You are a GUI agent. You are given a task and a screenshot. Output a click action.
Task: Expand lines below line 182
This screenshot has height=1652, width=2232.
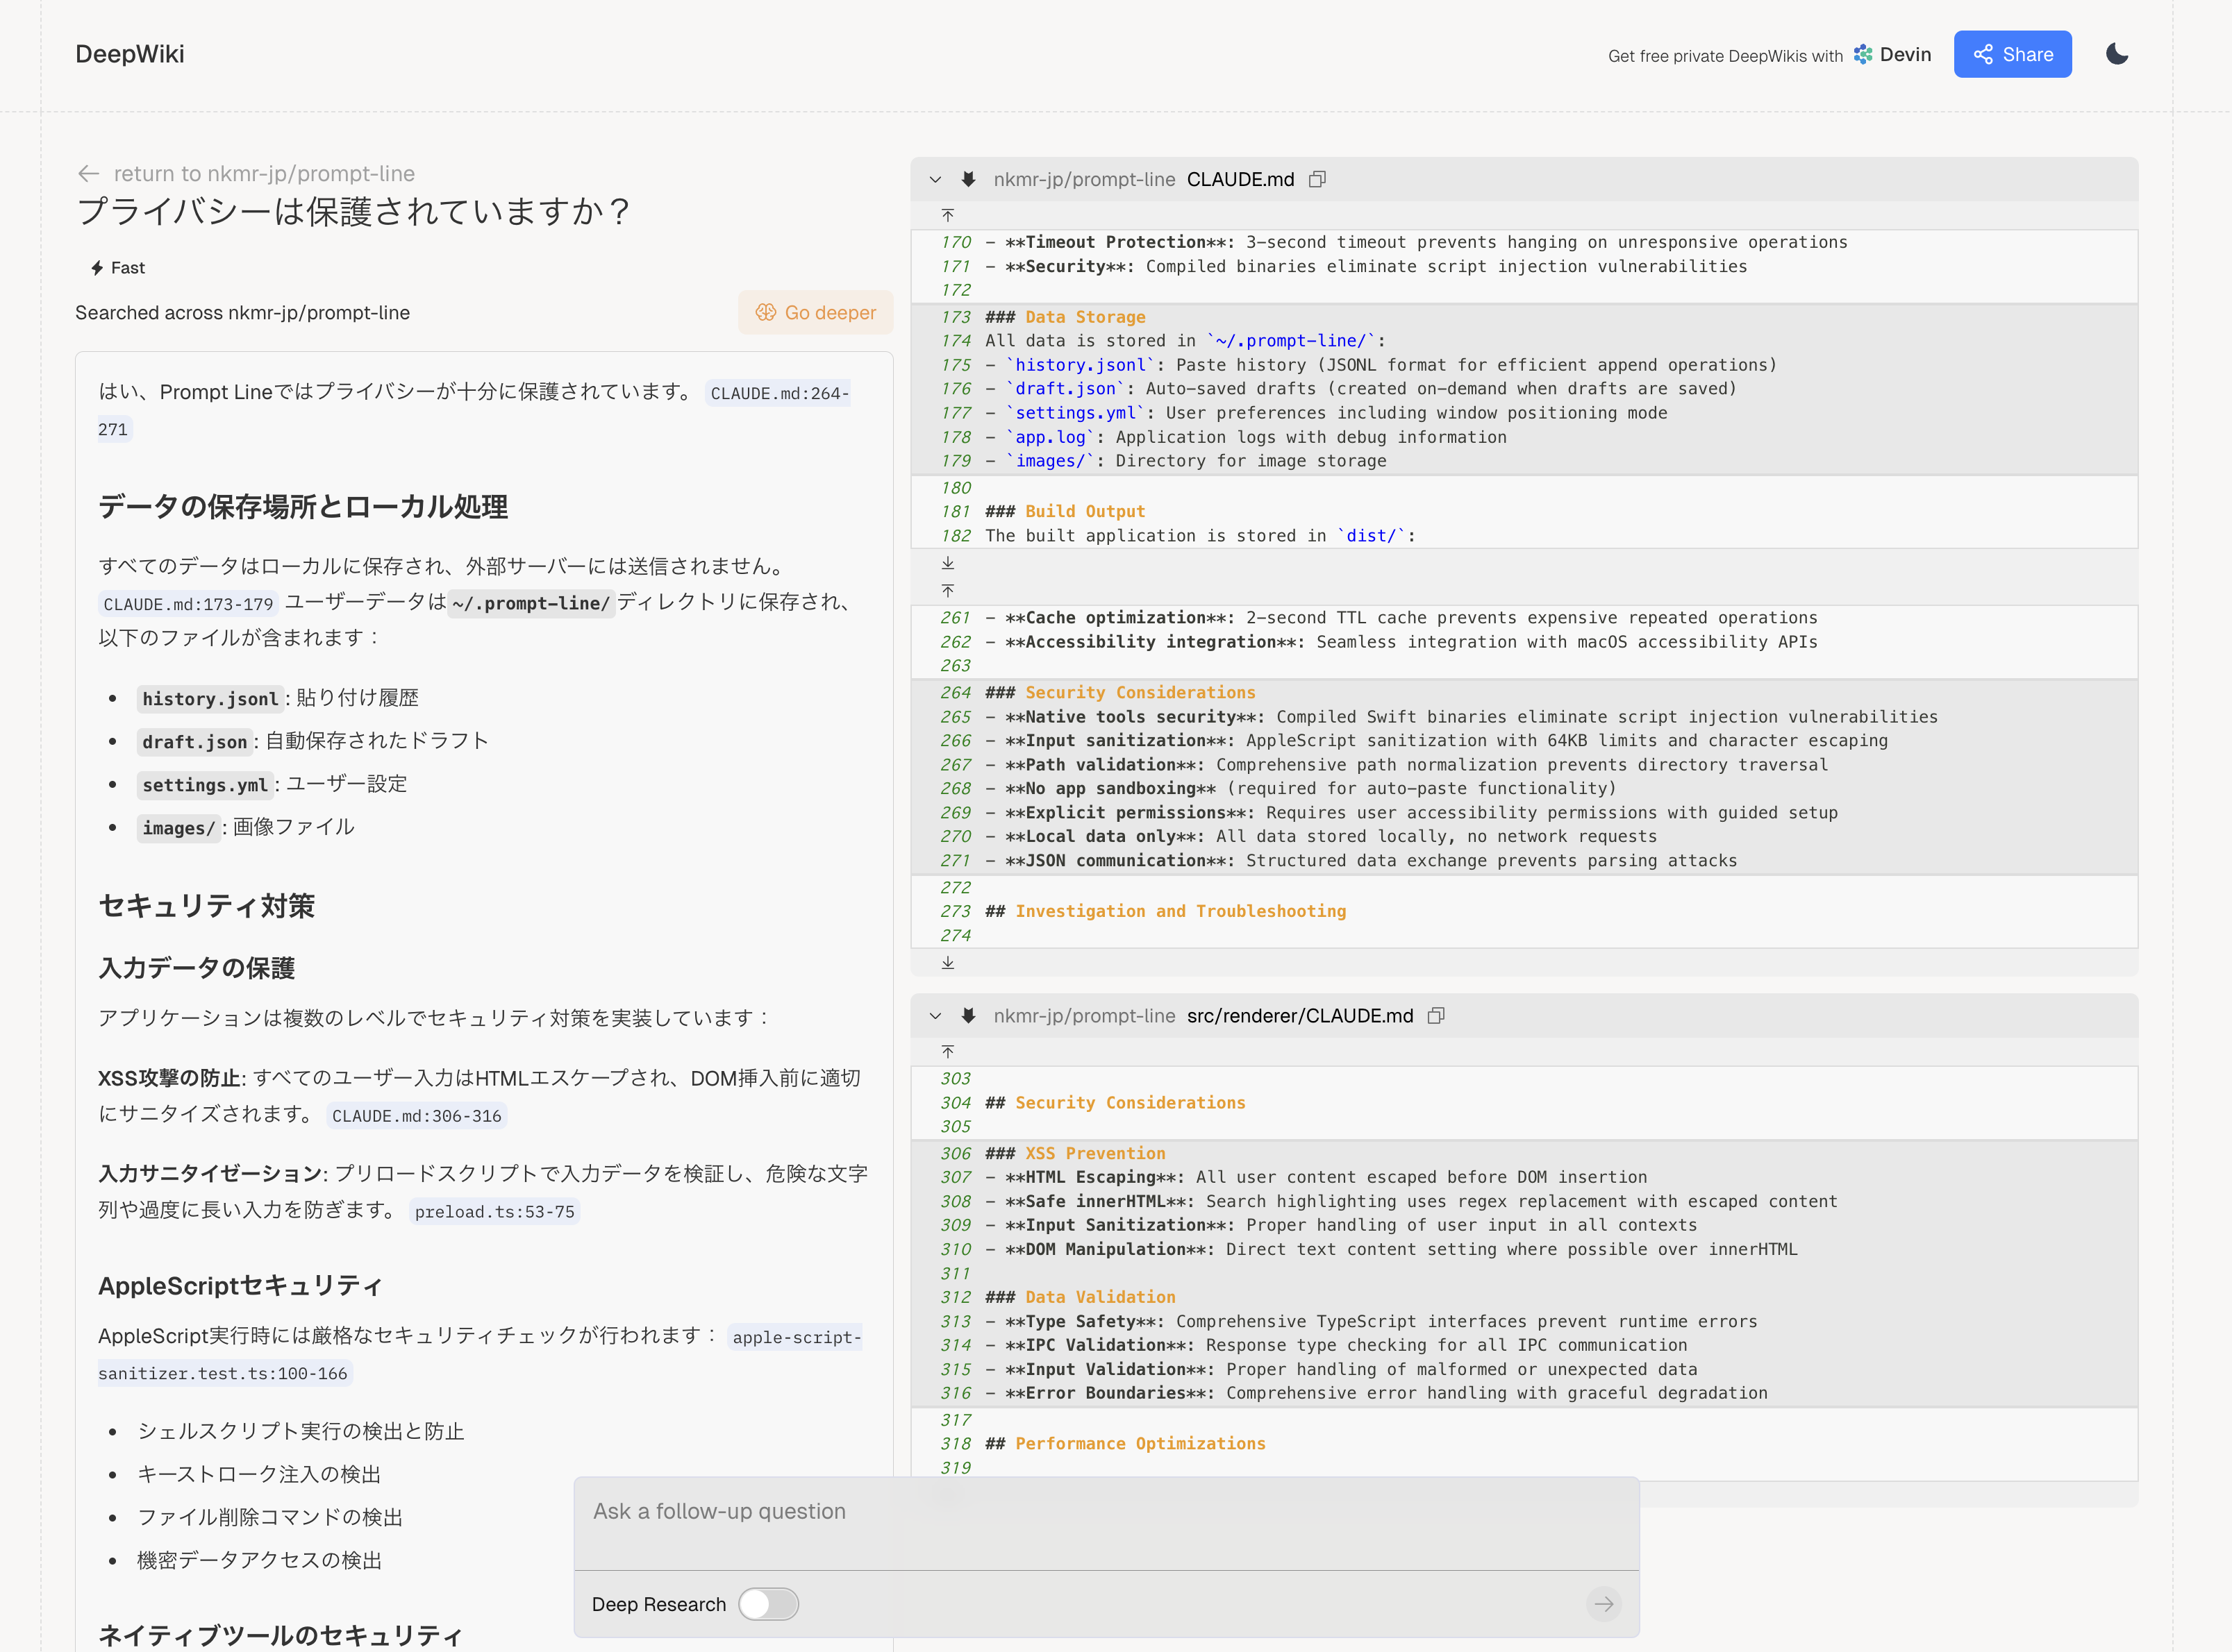coord(947,563)
